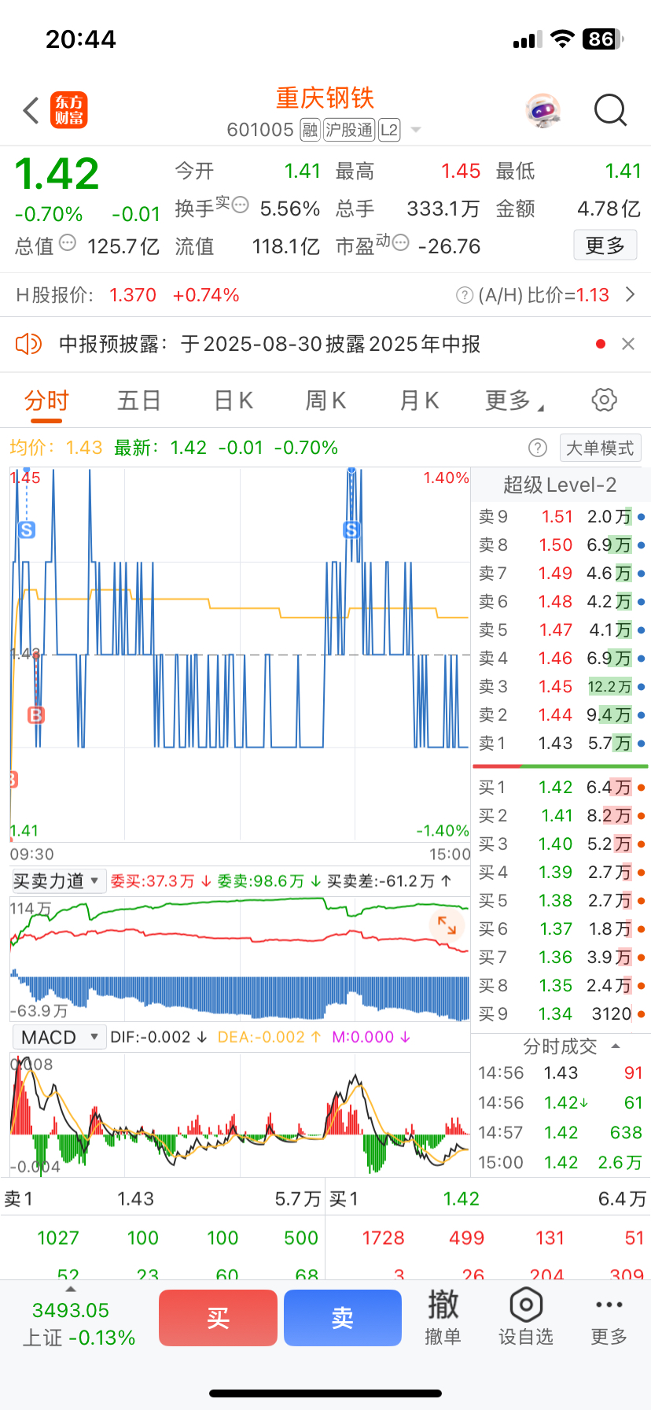
Task: Tap 卖1 queue order 1027
Action: click(58, 1238)
